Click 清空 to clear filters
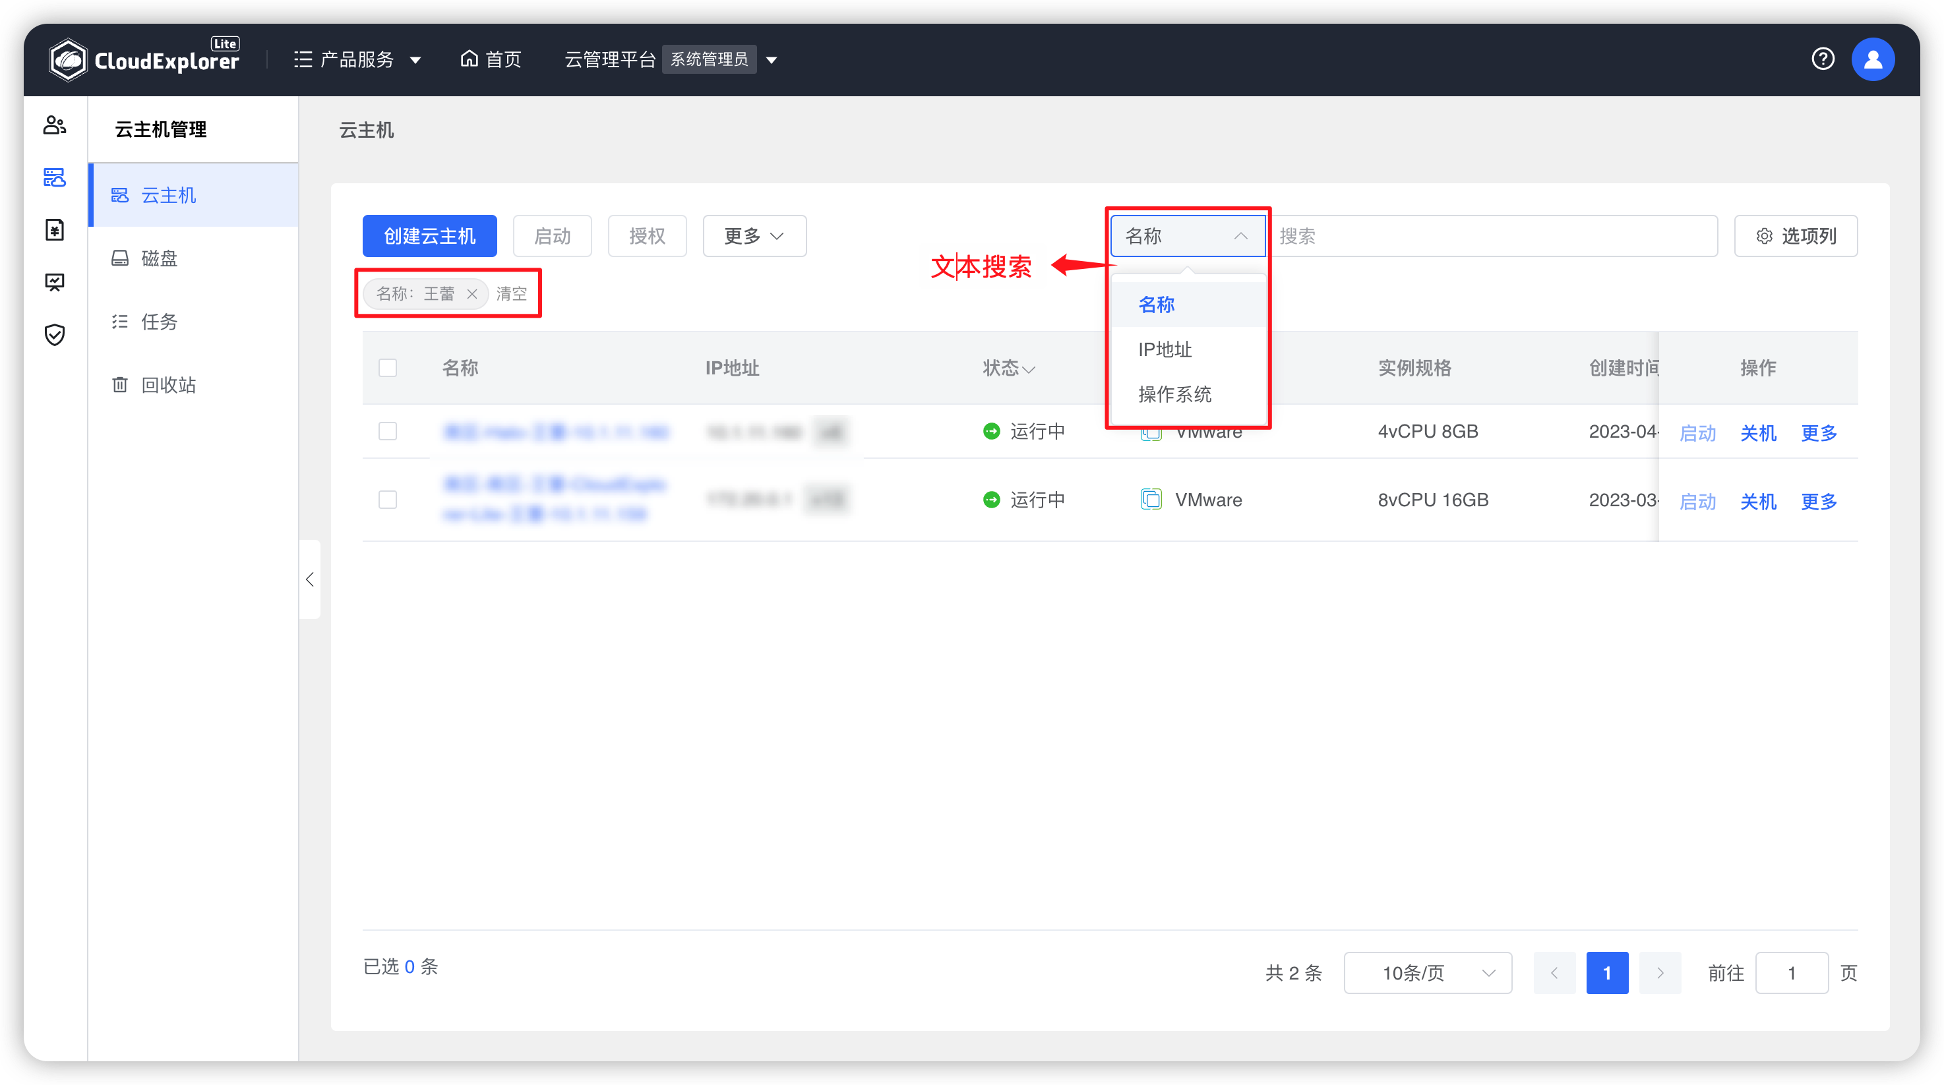Image resolution: width=1944 pixels, height=1085 pixels. (512, 293)
